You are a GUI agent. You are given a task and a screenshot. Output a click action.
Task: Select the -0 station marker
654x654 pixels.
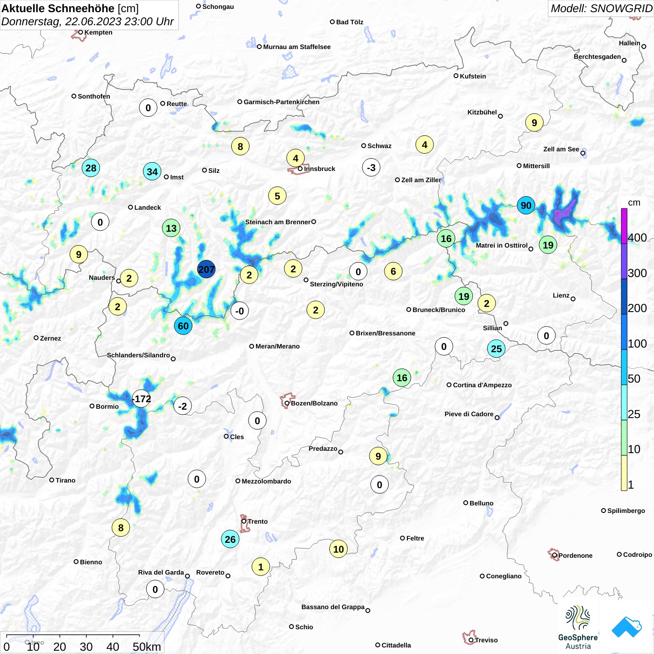click(x=240, y=311)
